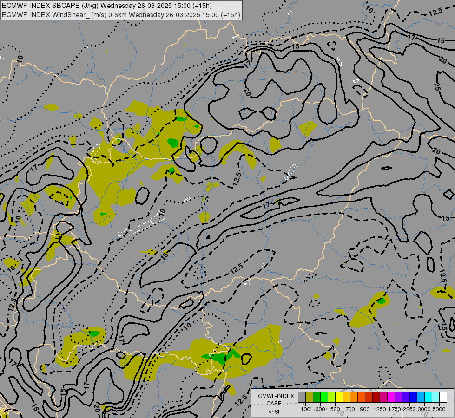This screenshot has width=455, height=418.
Task: Click the 700 value on the legend scale
Action: (350, 409)
